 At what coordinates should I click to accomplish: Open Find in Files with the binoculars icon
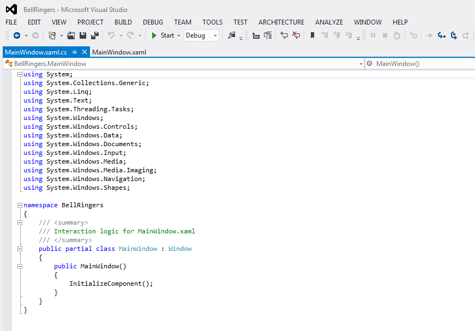pos(232,35)
